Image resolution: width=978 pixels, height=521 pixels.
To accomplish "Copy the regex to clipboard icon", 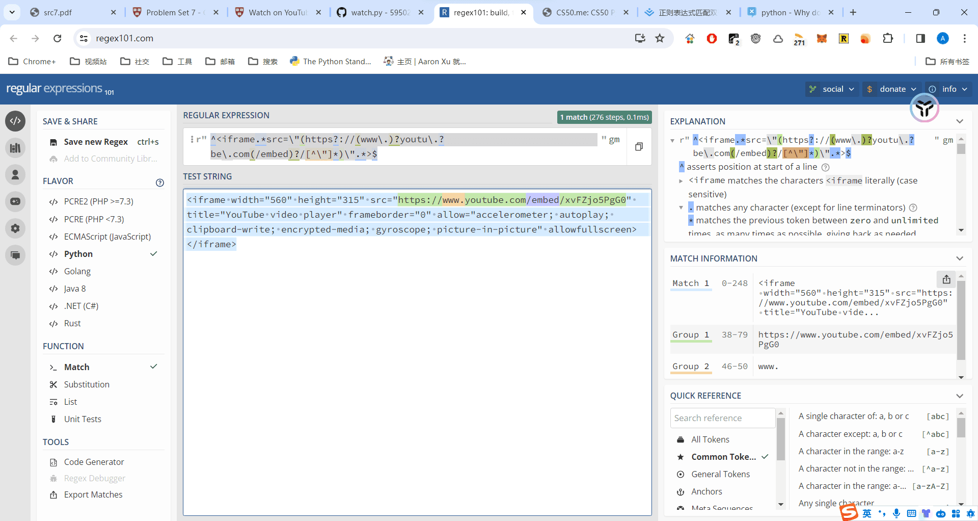I will 639,147.
